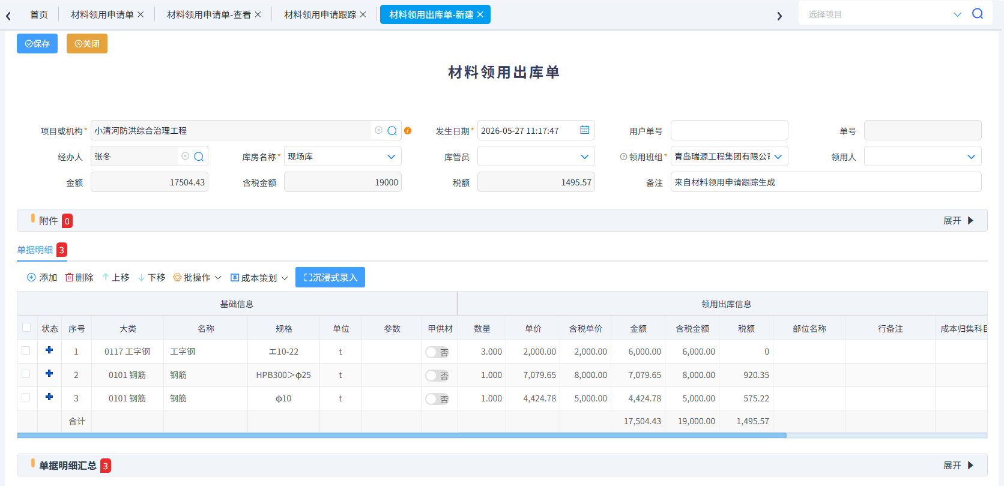Tick the select-all checkbox in table header
Viewport: 1004px width, 486px height.
point(26,328)
